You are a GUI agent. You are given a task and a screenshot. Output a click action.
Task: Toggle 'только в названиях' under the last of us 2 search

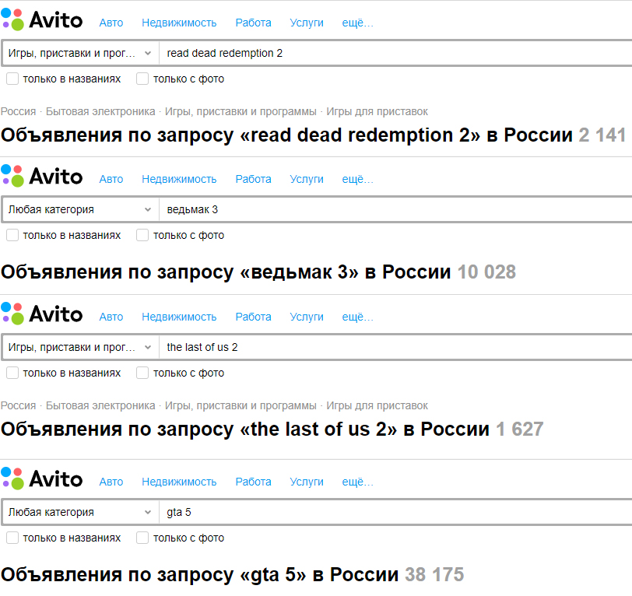click(x=12, y=373)
